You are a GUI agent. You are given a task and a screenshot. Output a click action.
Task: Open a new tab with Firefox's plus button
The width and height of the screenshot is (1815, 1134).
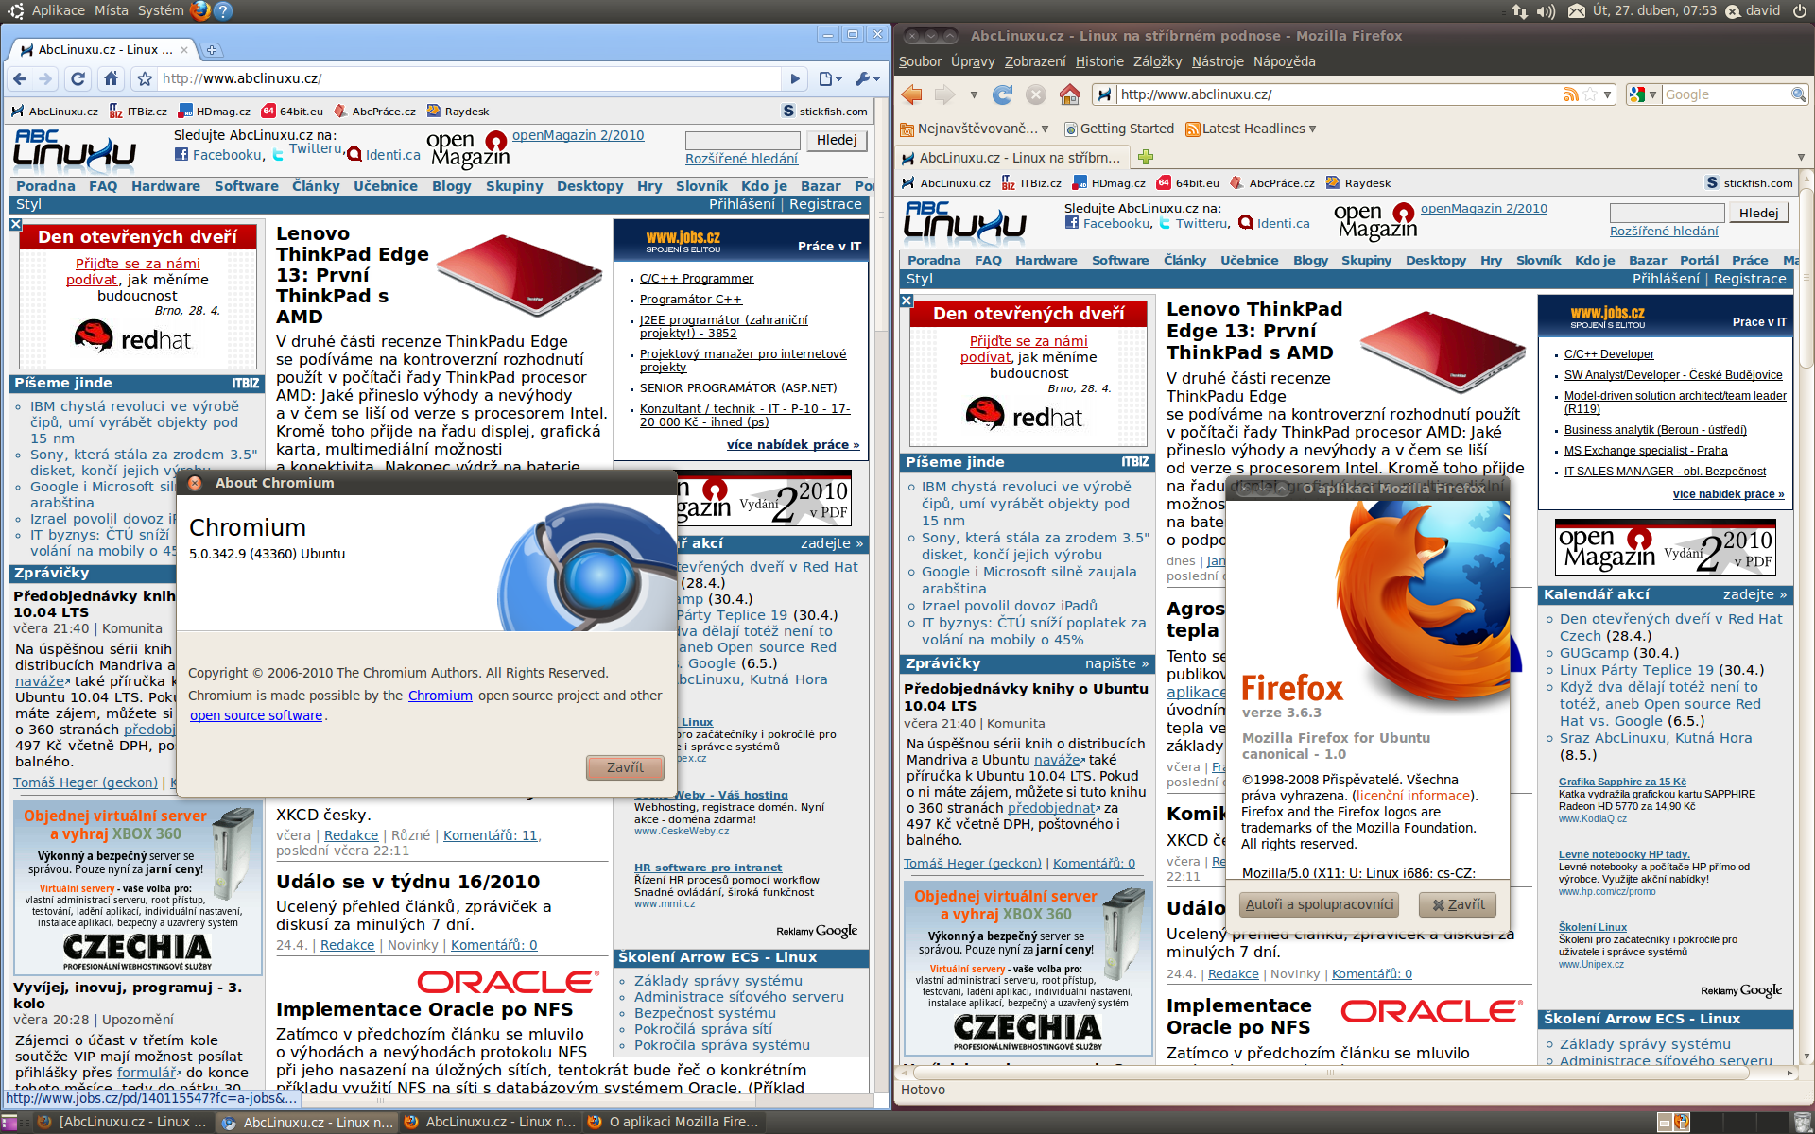1146,157
